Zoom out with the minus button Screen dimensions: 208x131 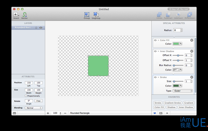click(65, 113)
